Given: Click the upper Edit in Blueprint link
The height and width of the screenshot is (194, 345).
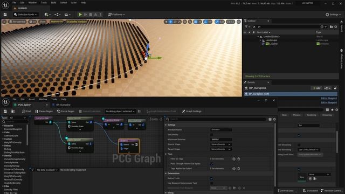Looking at the screenshot, I should pos(328,98).
